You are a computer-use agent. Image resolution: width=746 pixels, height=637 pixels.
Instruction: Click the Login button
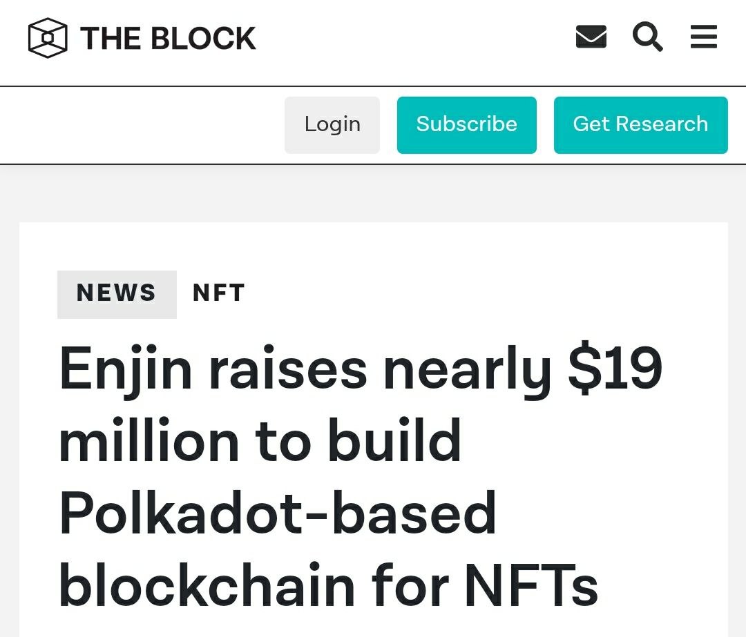point(332,125)
